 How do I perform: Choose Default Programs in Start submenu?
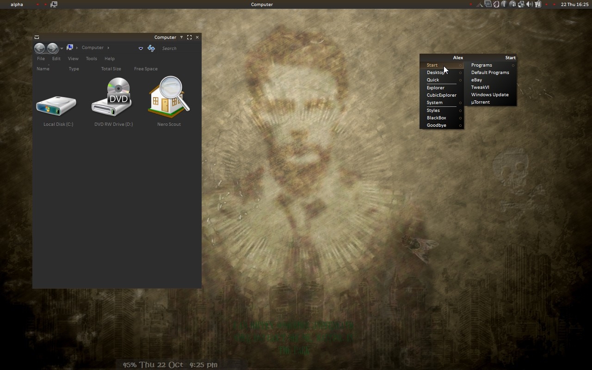pos(491,73)
